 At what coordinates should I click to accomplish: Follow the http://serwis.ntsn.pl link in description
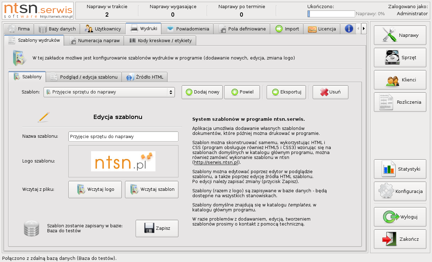pos(217,163)
